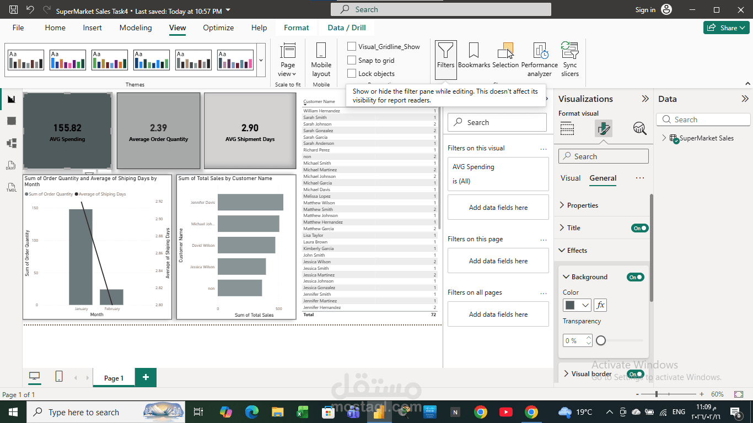Turn off the Background toggle
Image resolution: width=753 pixels, height=423 pixels.
[x=634, y=277]
